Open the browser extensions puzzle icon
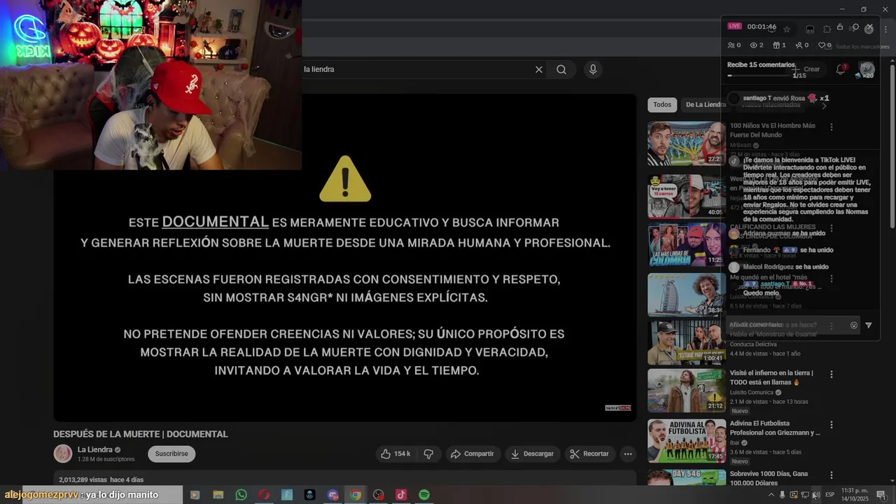 point(827,29)
